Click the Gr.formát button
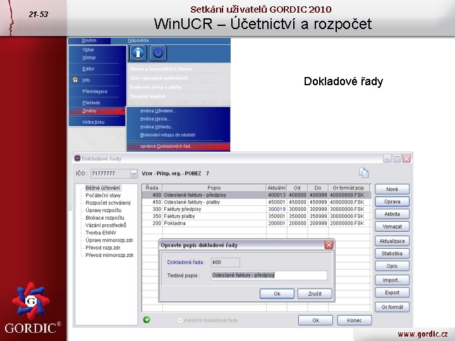The height and width of the screenshot is (341, 455). (x=392, y=307)
